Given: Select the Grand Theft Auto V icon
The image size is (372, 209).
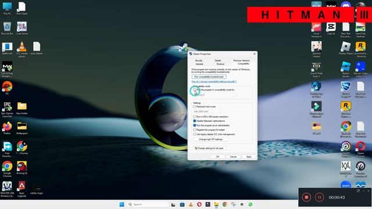Looking at the screenshot, I should pos(316,70).
